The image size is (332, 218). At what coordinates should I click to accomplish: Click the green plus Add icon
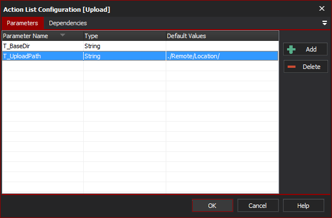click(x=291, y=49)
